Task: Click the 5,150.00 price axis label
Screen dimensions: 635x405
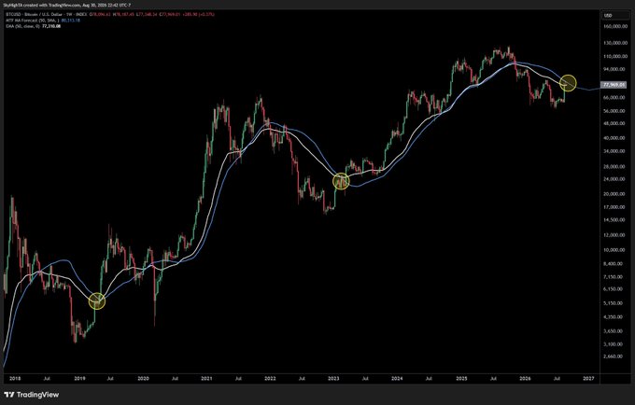Action: pyautogui.click(x=614, y=303)
